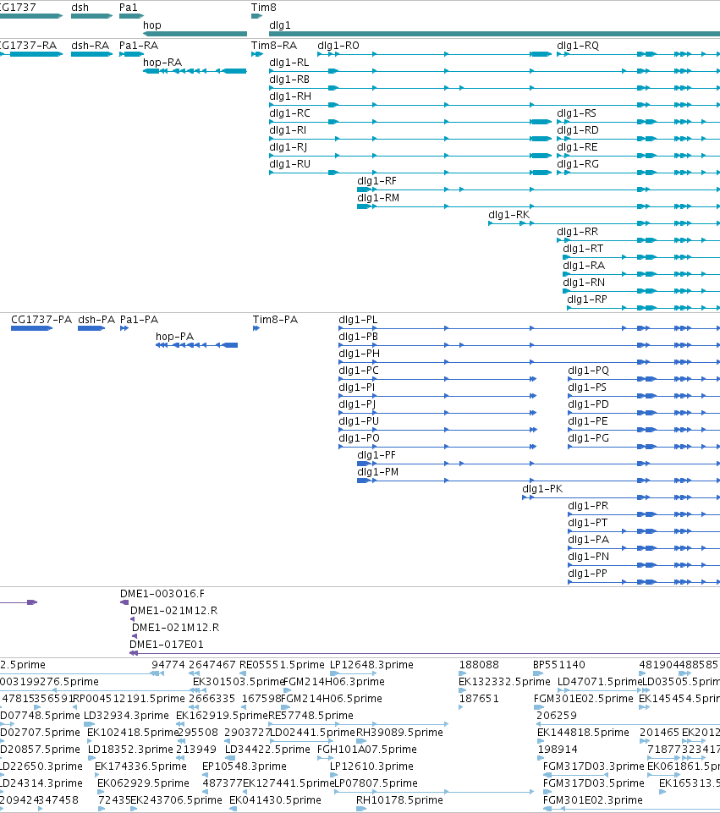Screen dimensions: 720x813
Task: Click the hop gene bar glyph
Action: pos(195,34)
